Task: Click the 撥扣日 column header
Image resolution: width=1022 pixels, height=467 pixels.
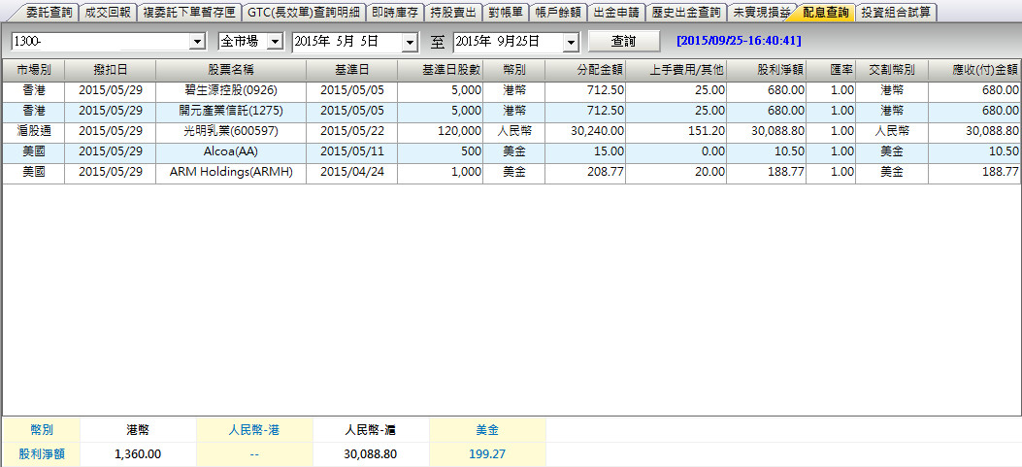Action: pyautogui.click(x=110, y=71)
